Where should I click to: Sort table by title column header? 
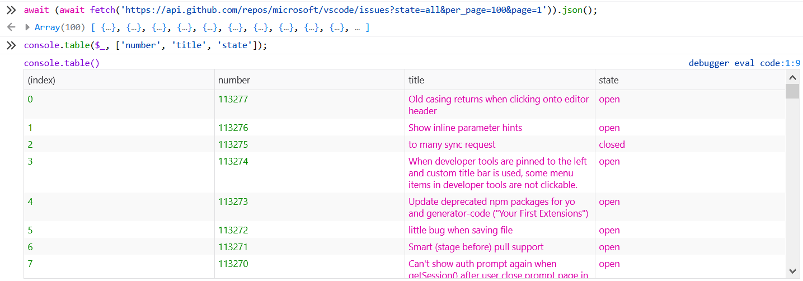416,80
